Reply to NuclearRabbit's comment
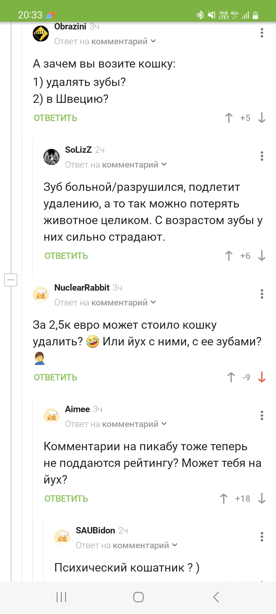 (x=55, y=377)
